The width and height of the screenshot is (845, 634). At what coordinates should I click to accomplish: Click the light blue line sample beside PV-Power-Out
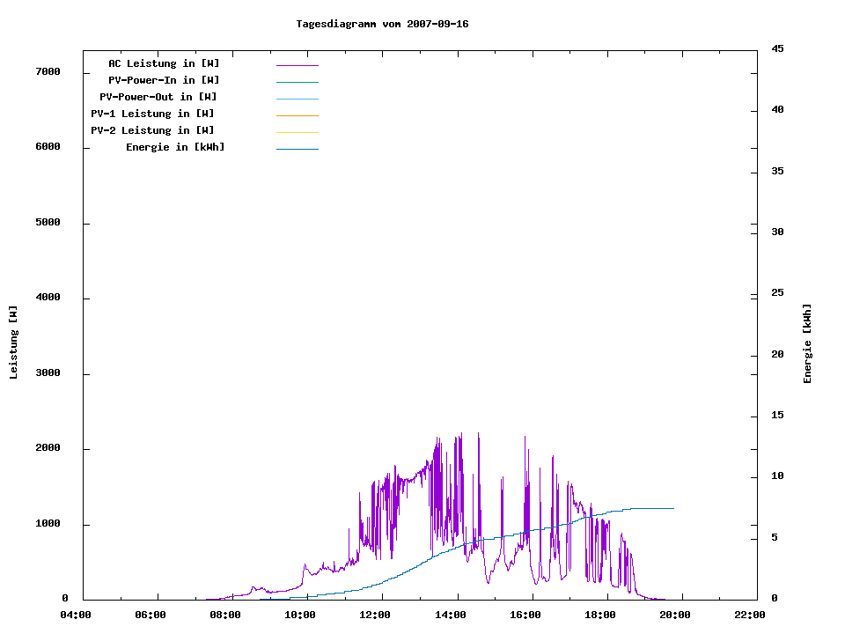coord(297,99)
